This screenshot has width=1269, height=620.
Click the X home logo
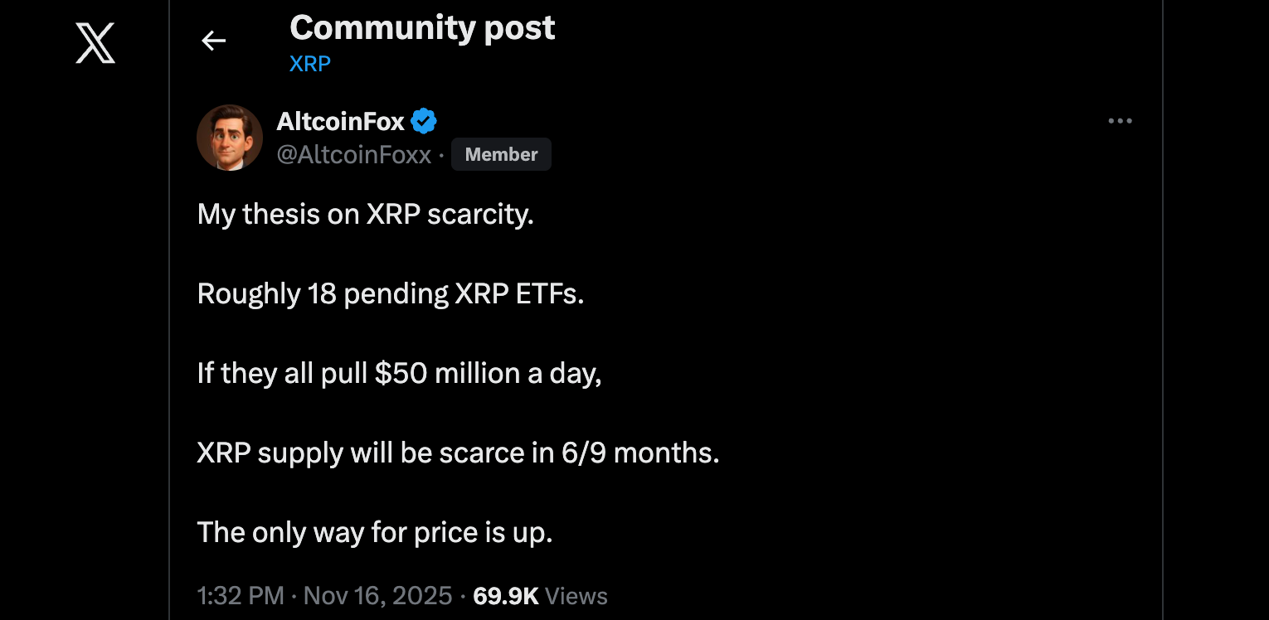click(94, 42)
